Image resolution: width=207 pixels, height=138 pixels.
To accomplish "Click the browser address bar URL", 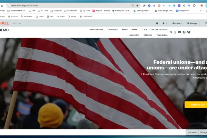I will [69, 6].
